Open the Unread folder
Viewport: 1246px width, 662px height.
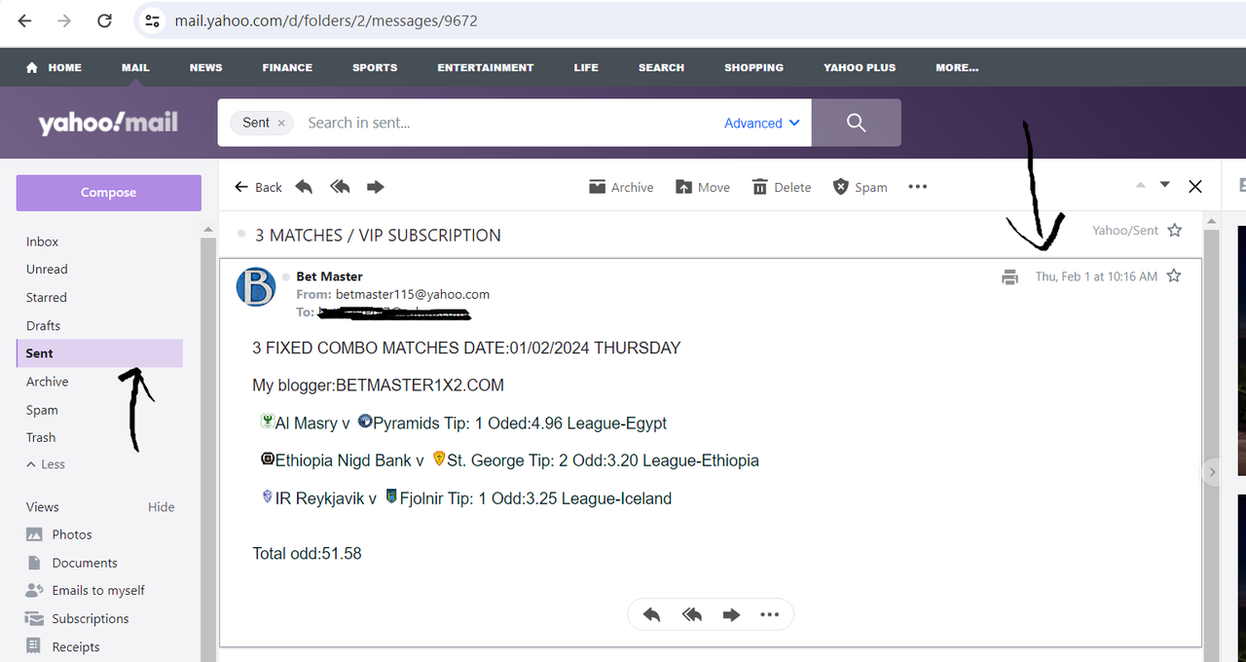coord(47,269)
